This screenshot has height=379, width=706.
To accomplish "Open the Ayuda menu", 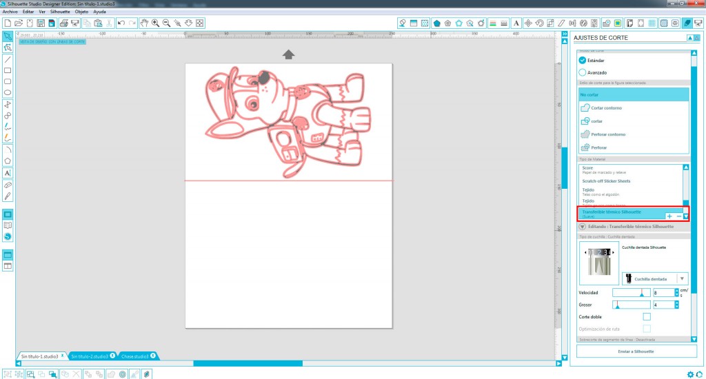I will [x=99, y=12].
